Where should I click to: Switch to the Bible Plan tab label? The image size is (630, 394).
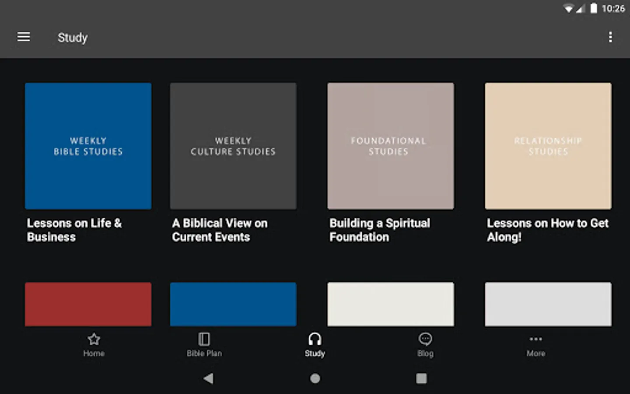204,353
